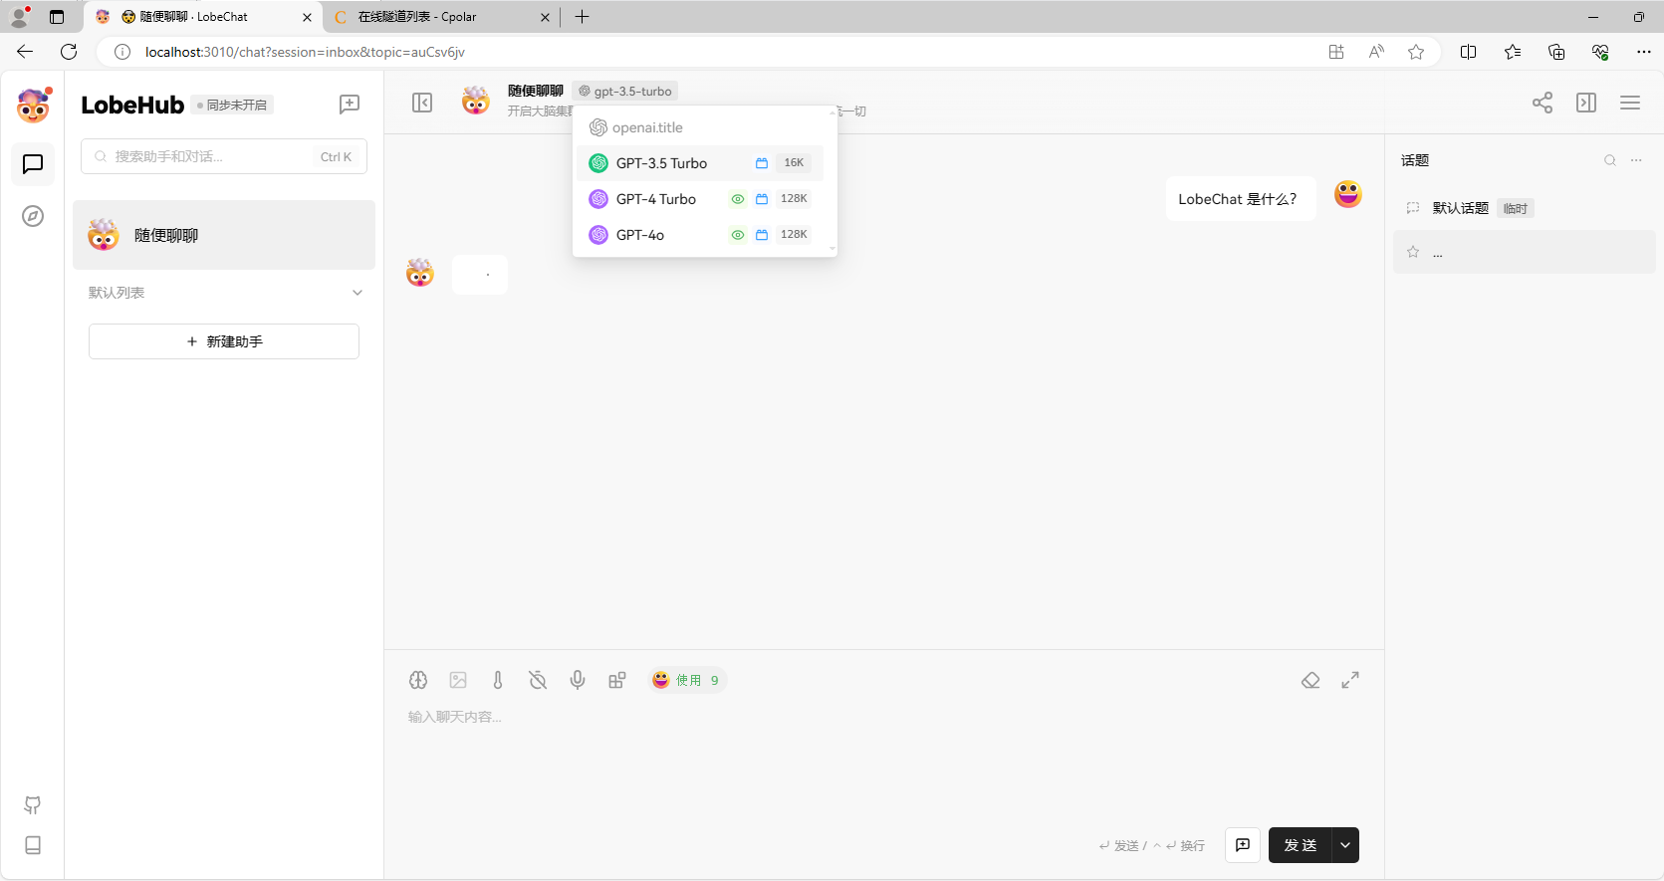Image resolution: width=1664 pixels, height=881 pixels.
Task: Click the LobeHub user avatar
Action: click(x=33, y=105)
